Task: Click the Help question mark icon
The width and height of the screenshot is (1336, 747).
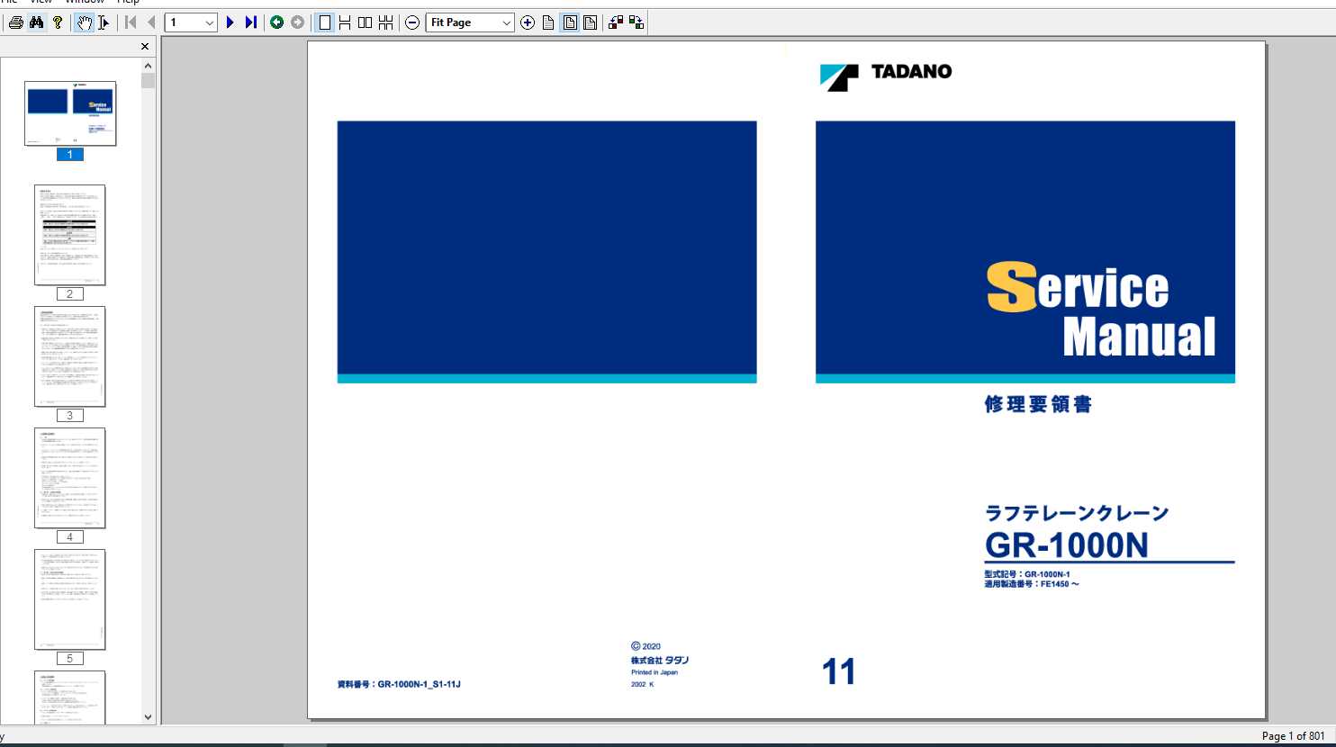Action: 58,22
